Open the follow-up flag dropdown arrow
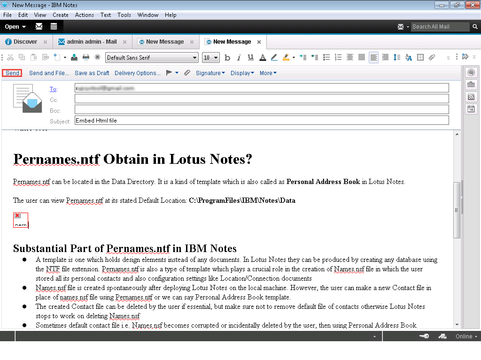 (x=177, y=73)
